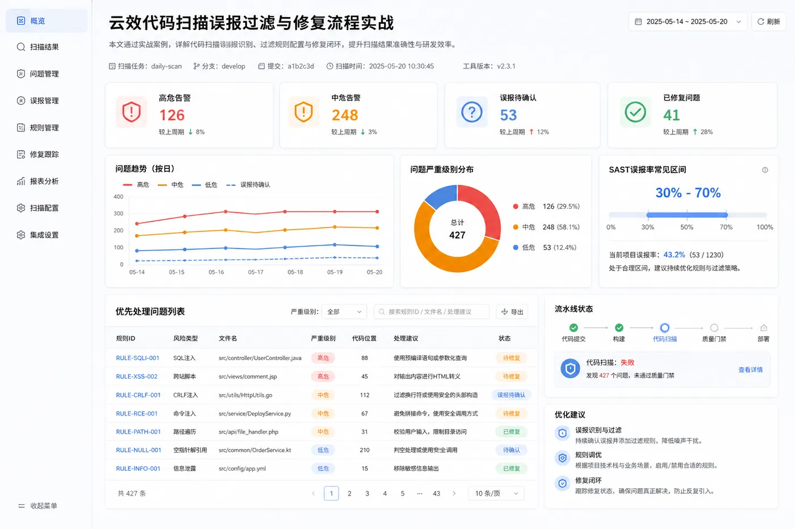Click the 搜索规则ID / 文件名 search field
This screenshot has height=529, width=795.
tap(432, 312)
